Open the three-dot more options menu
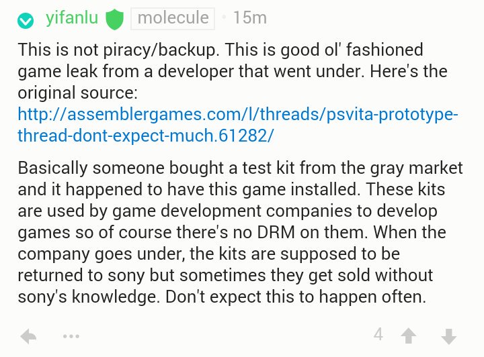484x357 pixels. click(71, 336)
